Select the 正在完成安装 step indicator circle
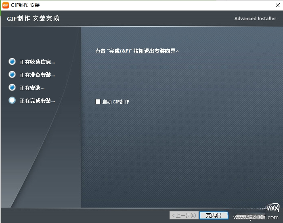This screenshot has height=223, width=283. (12, 101)
